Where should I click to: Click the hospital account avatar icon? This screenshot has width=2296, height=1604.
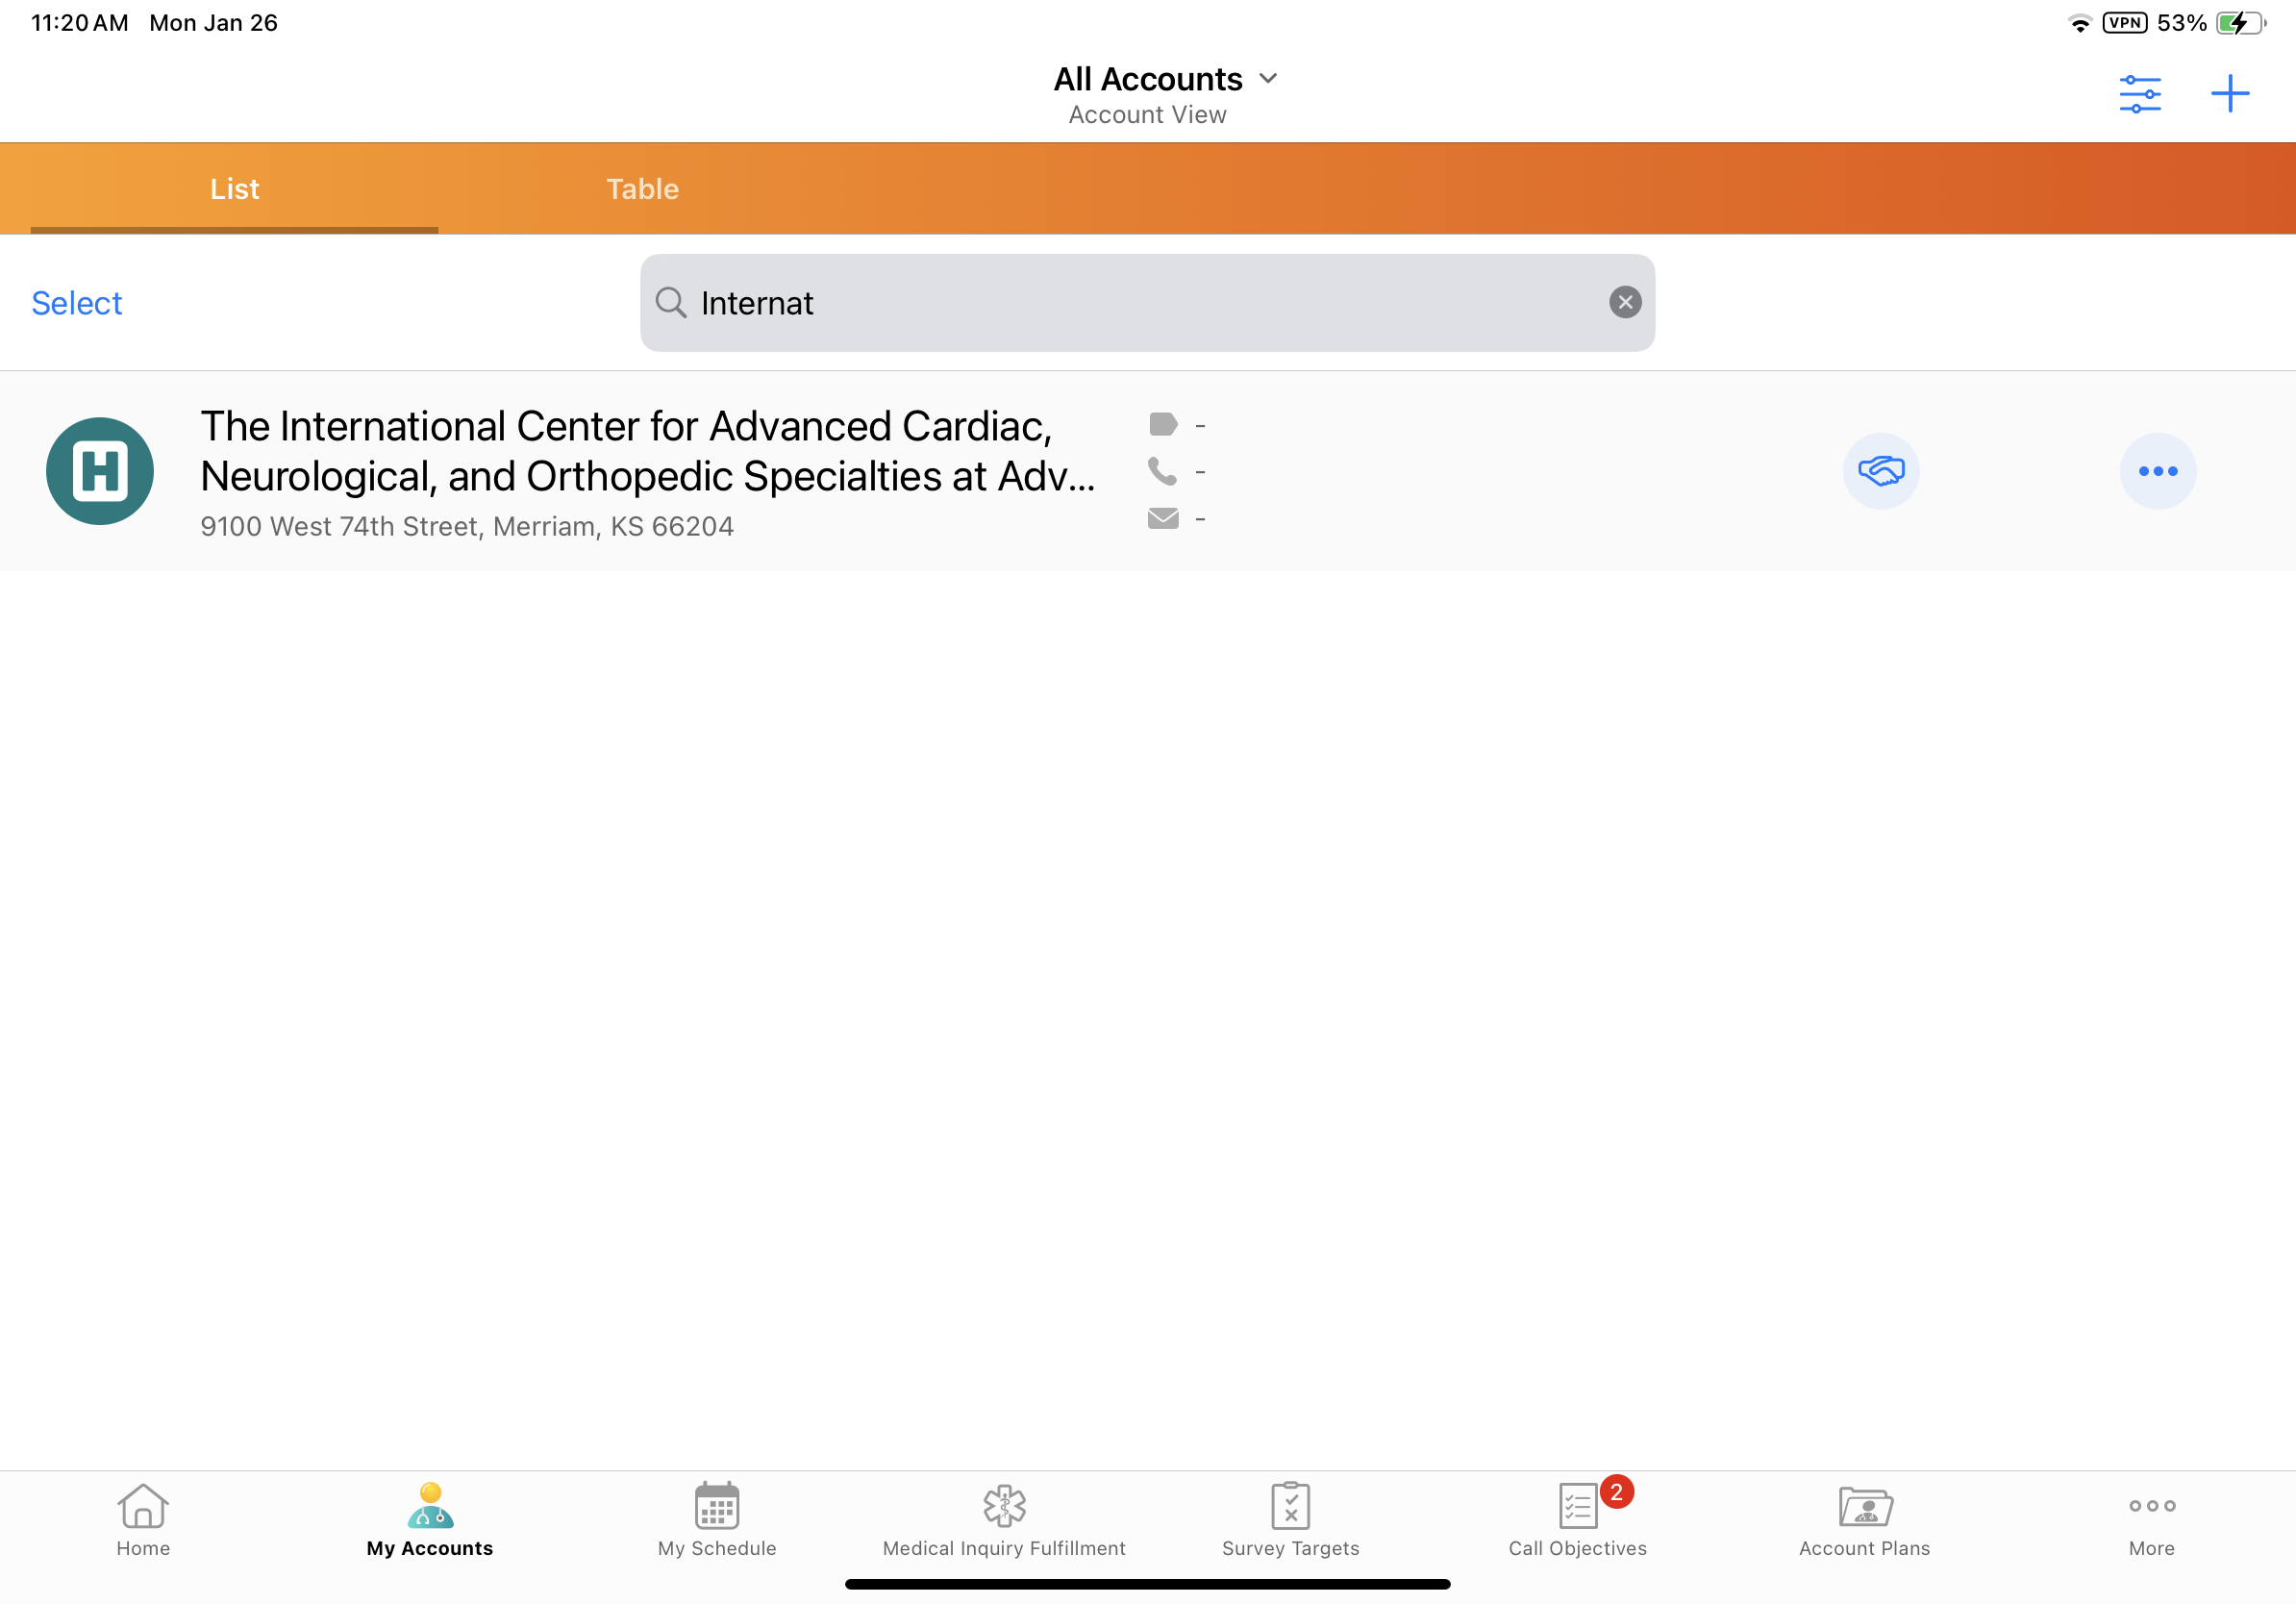pos(100,471)
